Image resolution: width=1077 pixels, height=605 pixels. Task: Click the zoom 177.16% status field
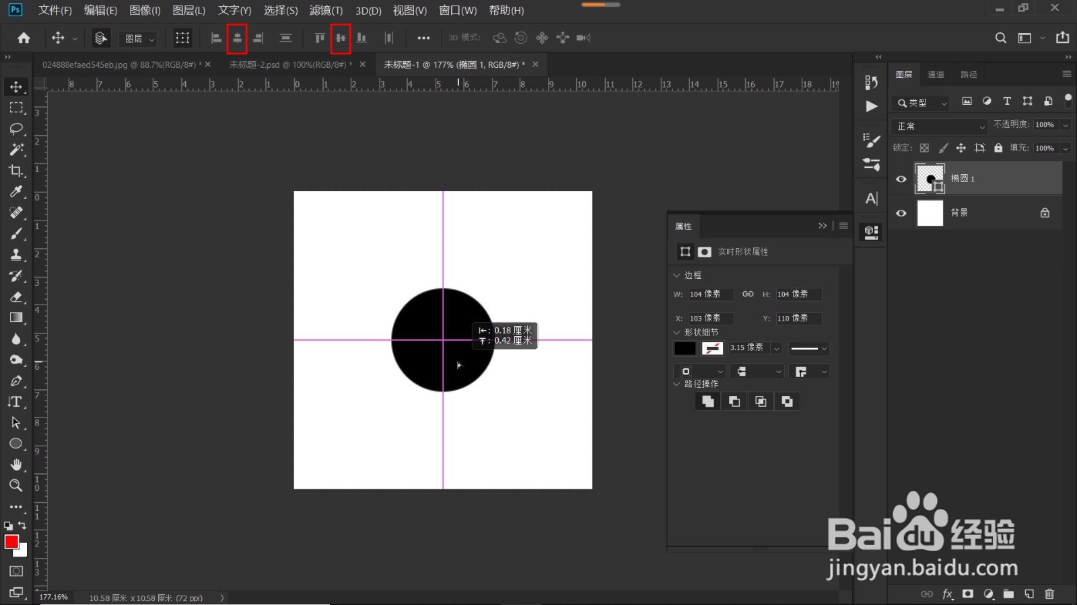pos(54,597)
